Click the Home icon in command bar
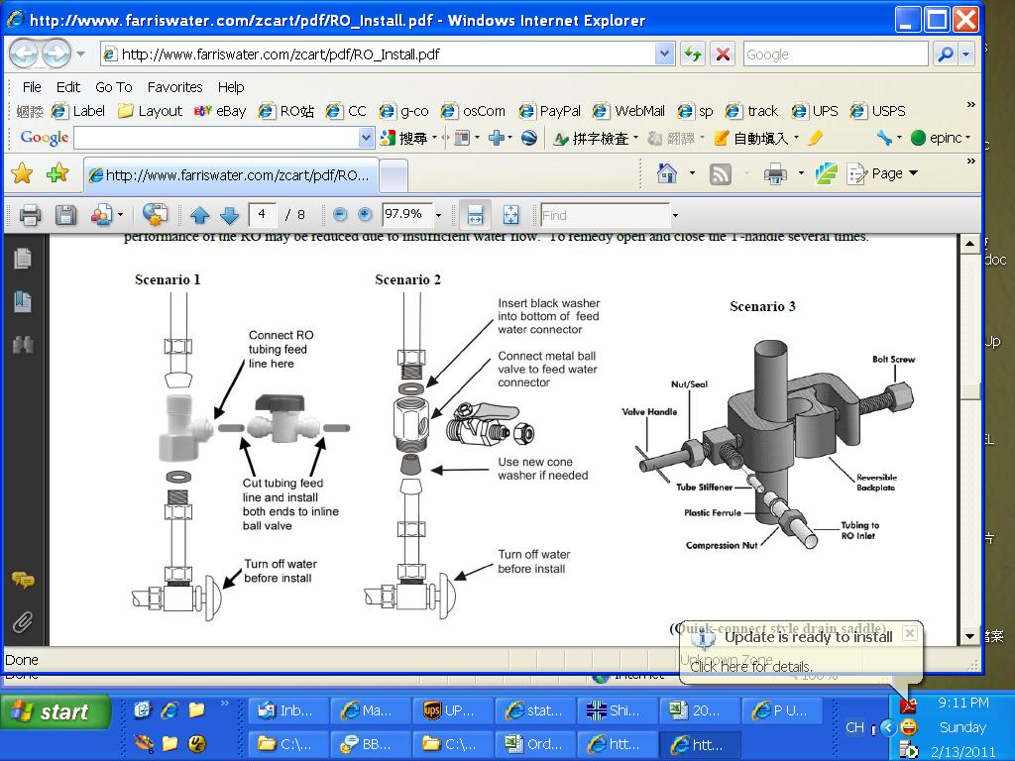The width and height of the screenshot is (1015, 761). click(x=667, y=173)
